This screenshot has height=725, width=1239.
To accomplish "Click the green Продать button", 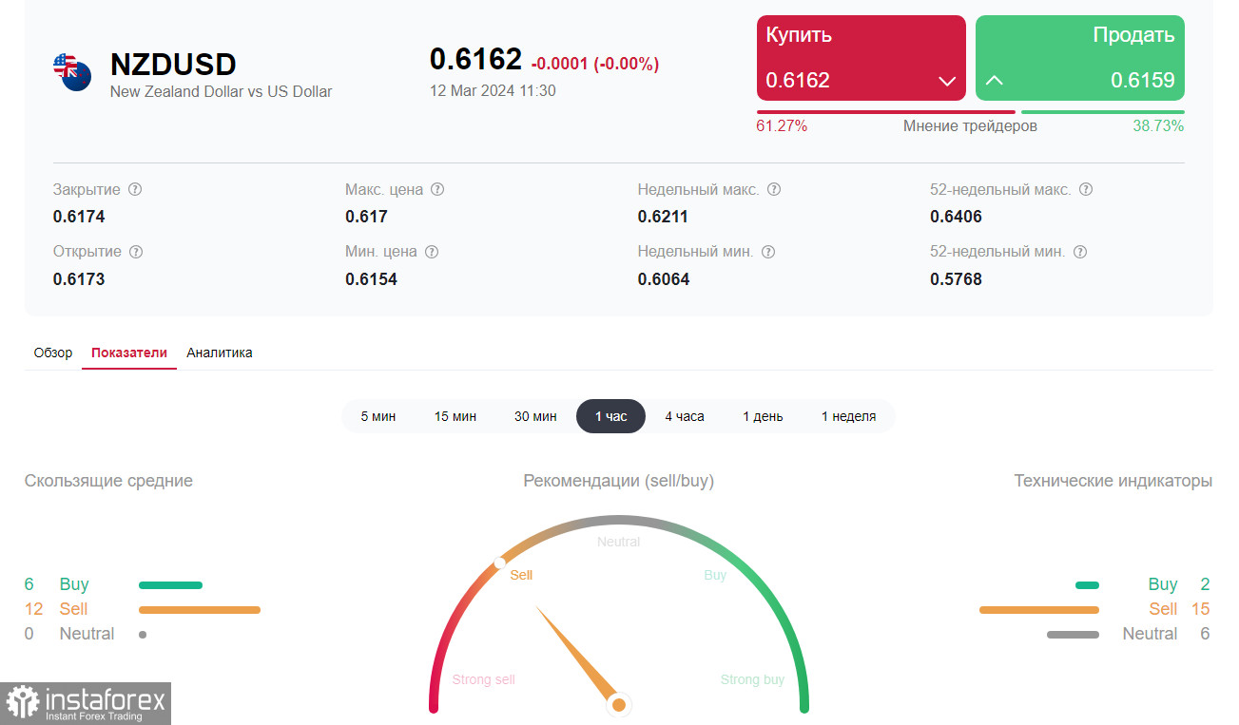I will (1080, 58).
